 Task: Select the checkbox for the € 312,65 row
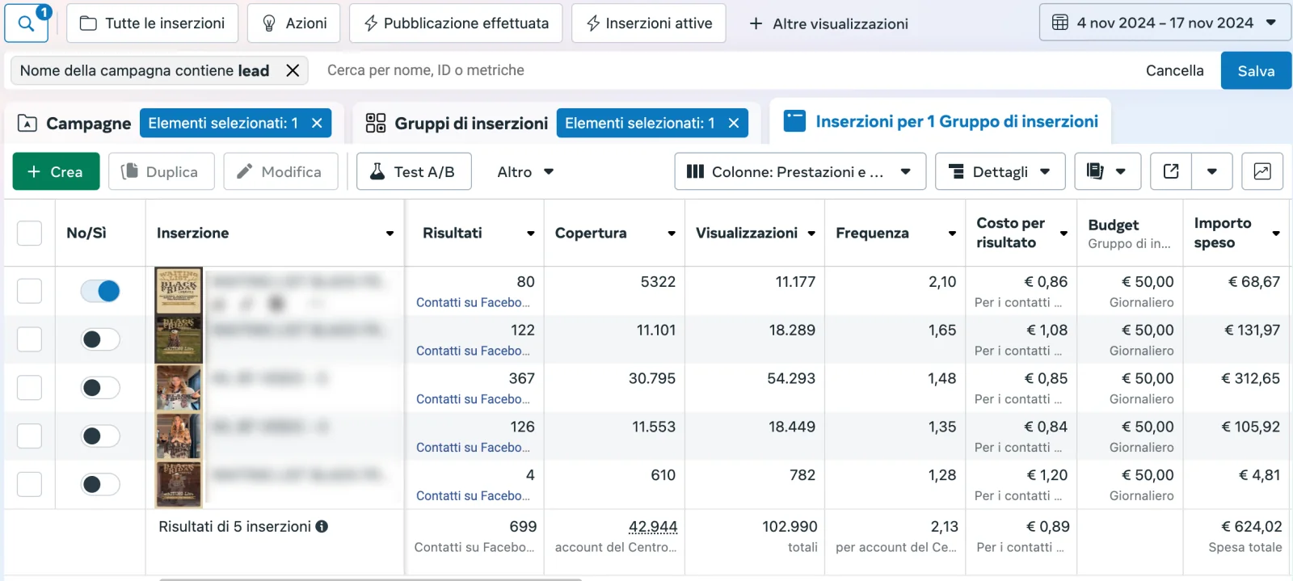29,388
